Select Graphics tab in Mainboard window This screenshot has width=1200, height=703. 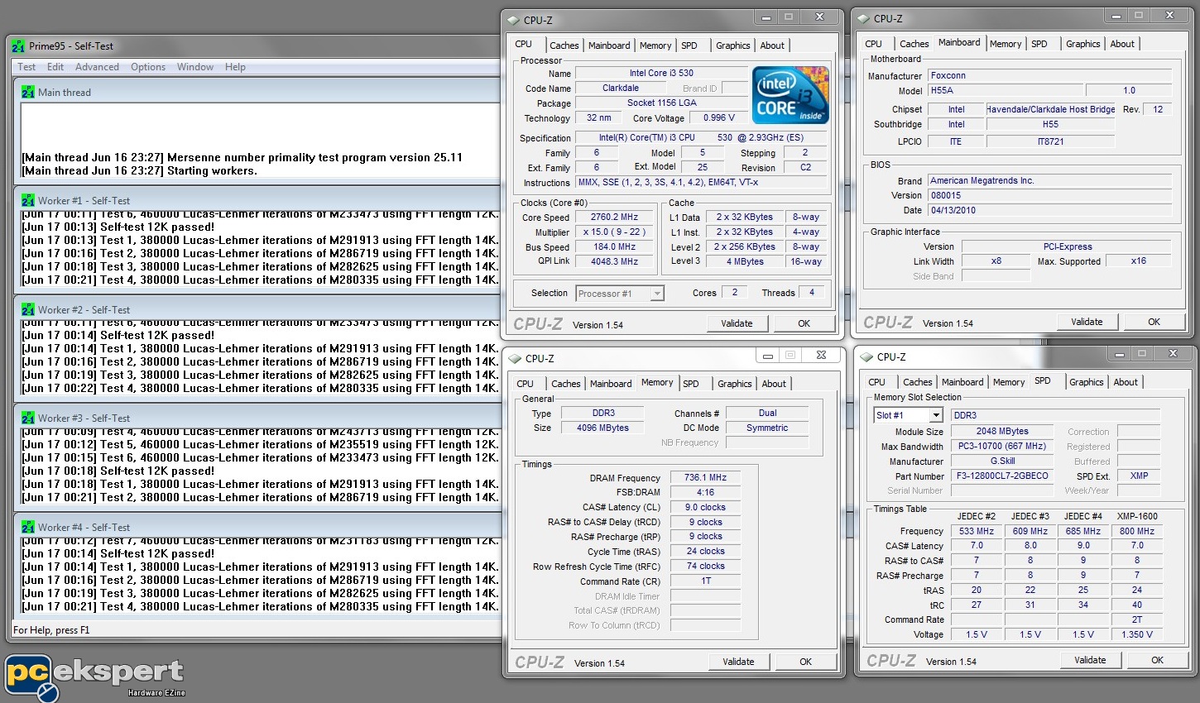pyautogui.click(x=1083, y=44)
